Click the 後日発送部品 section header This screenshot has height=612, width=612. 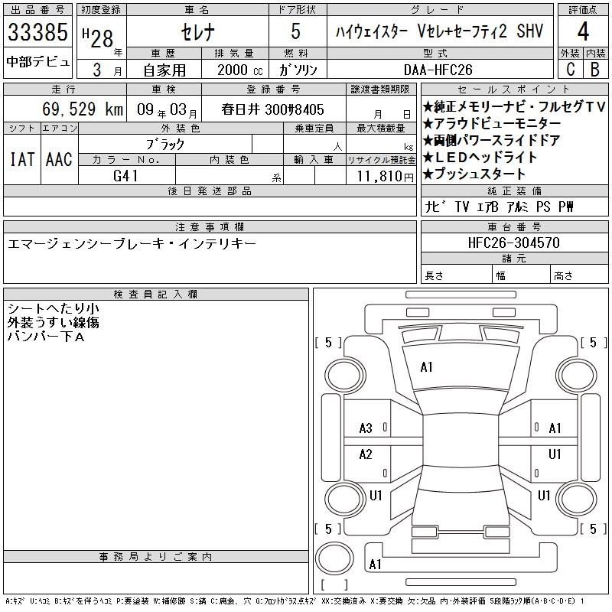210,191
